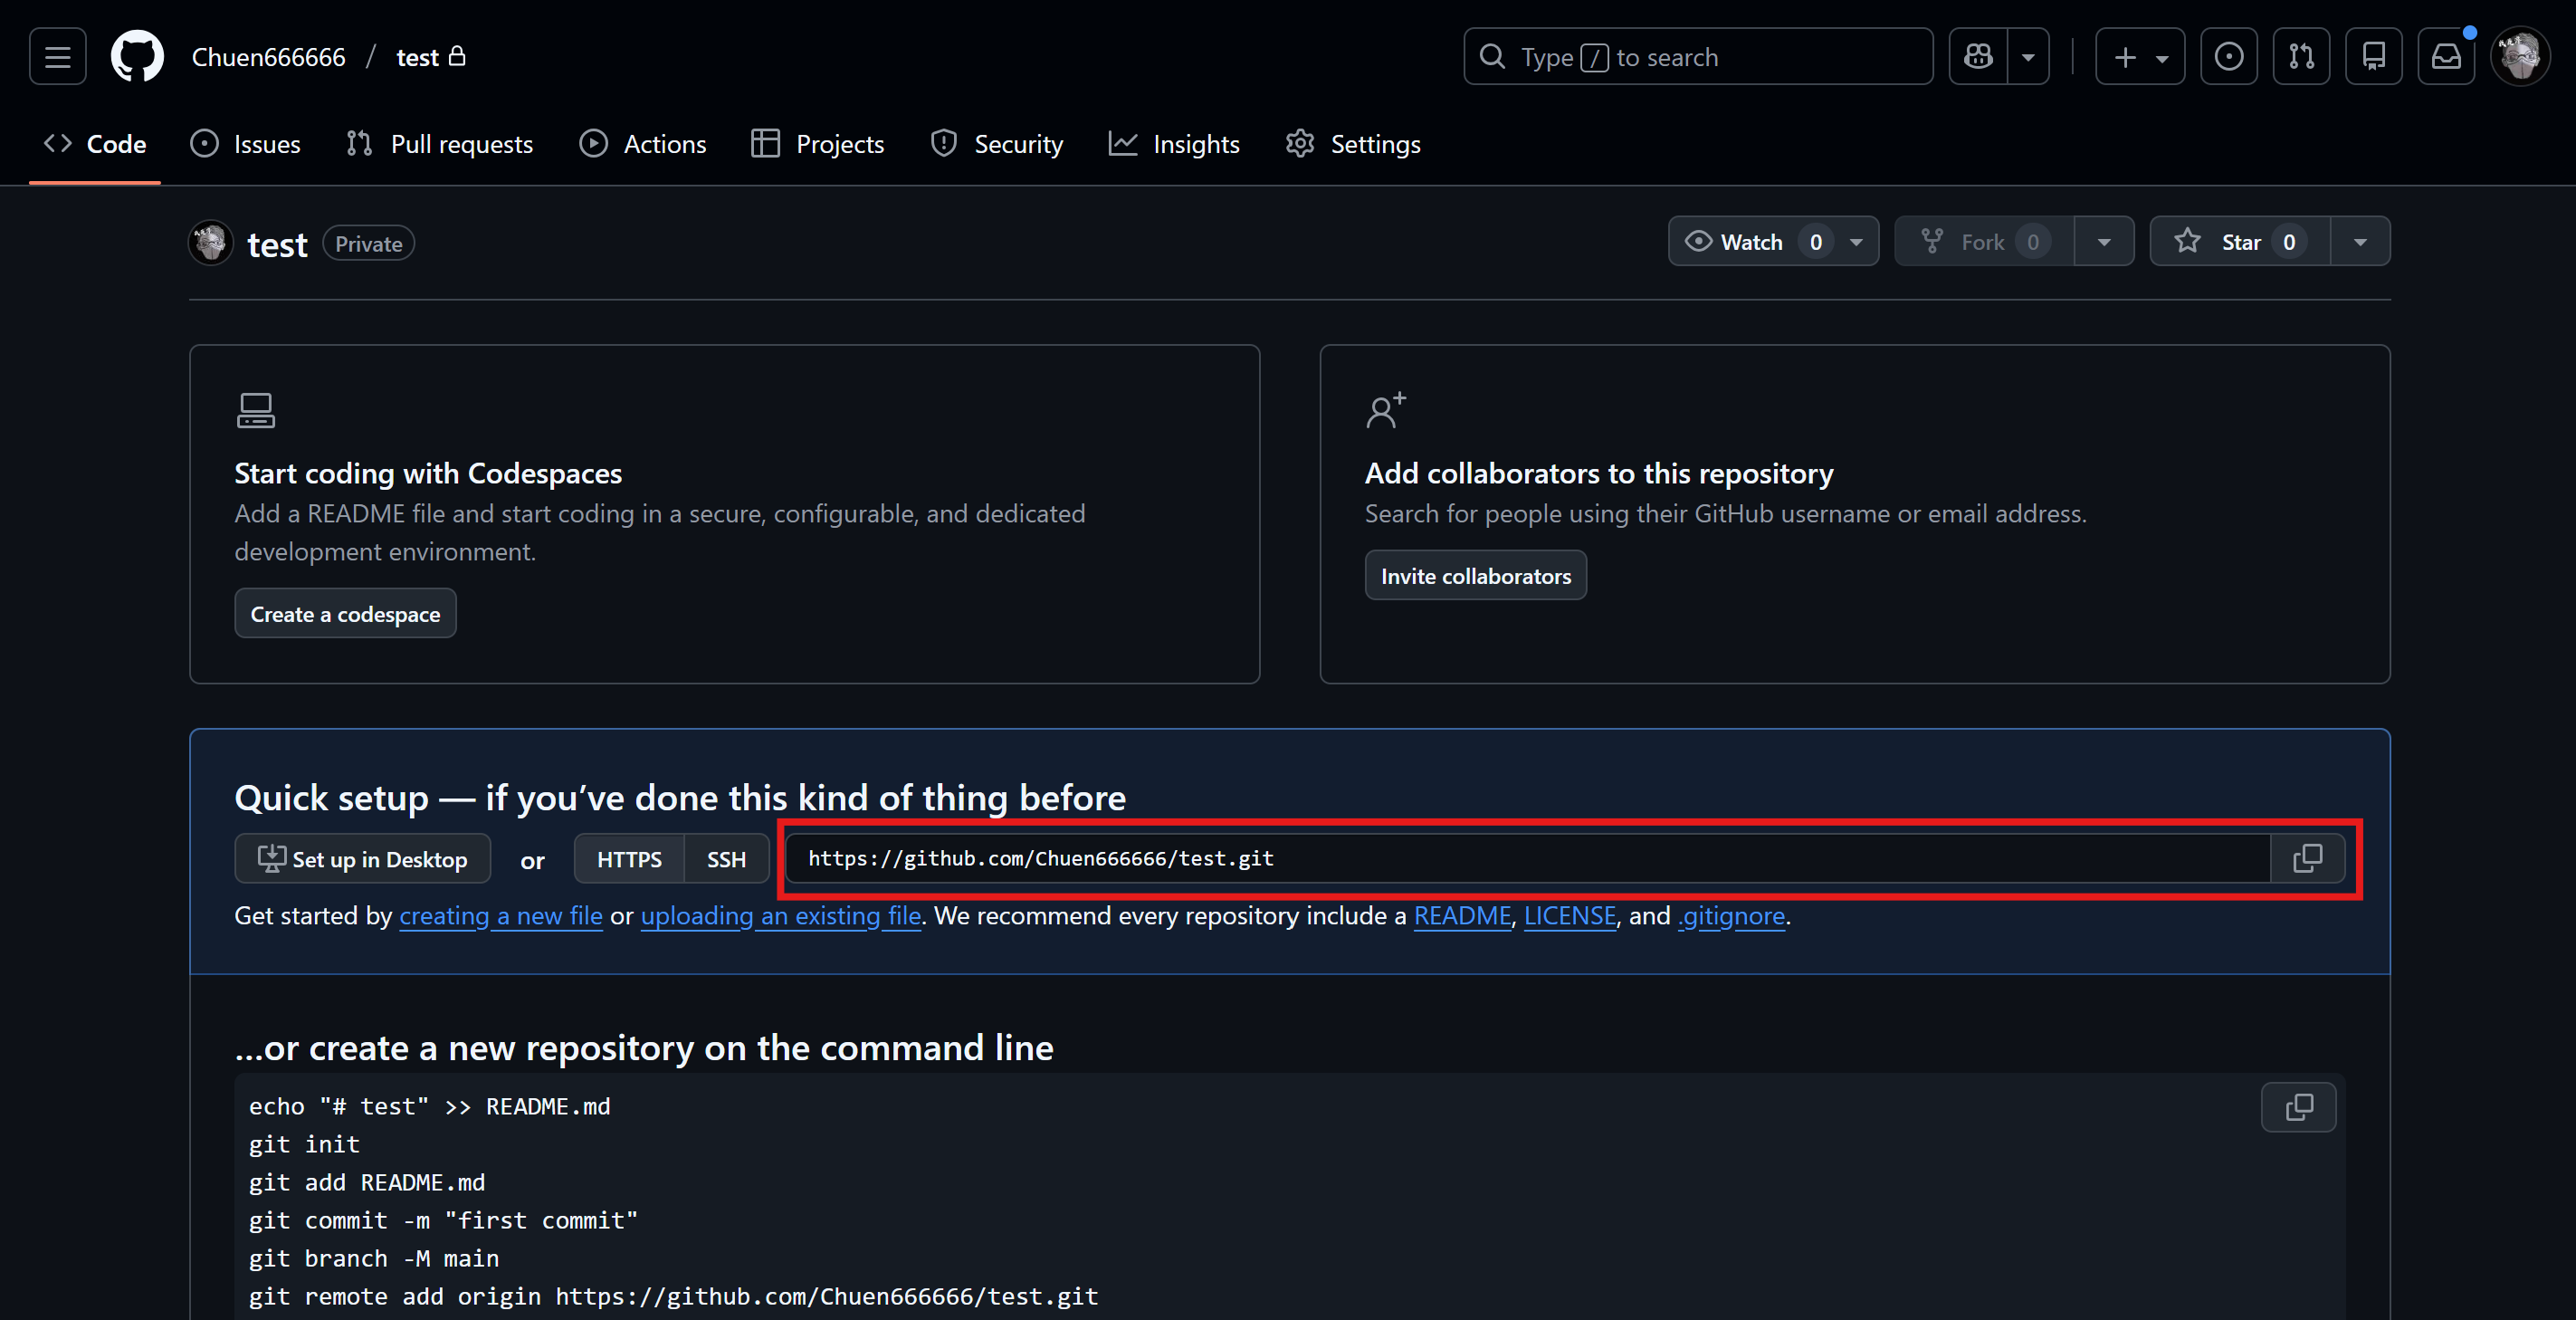Switch to SSH clone protocol

726,859
